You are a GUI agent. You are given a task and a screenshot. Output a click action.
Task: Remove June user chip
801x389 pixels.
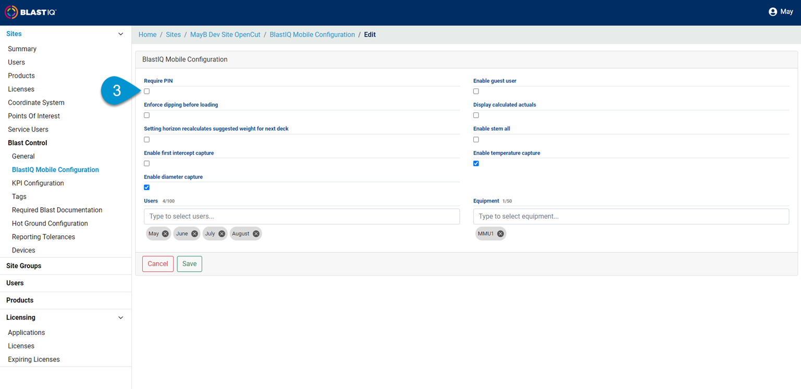194,234
